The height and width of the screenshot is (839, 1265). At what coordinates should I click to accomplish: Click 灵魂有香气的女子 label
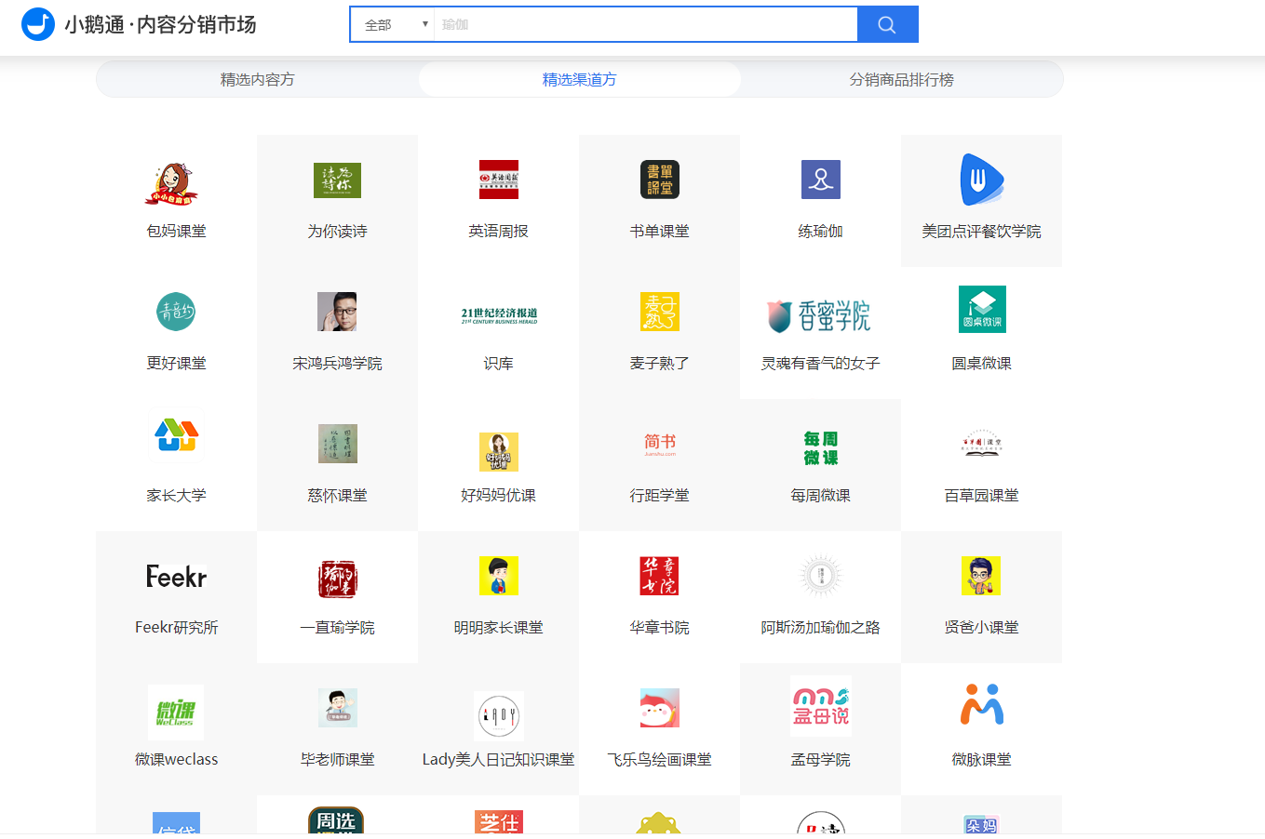820,364
